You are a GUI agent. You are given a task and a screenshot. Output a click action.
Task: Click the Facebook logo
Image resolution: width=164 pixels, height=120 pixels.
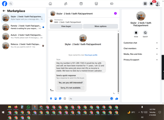click(x=5, y=4)
